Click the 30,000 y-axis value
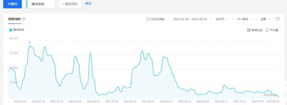Screen dimensions: 287x105 [x=13, y=53]
